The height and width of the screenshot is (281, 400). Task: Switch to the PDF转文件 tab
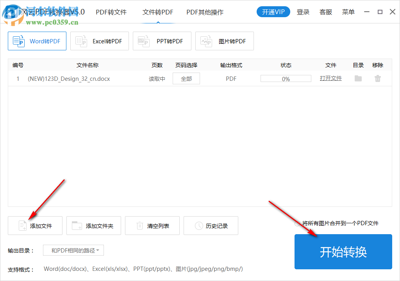(x=111, y=12)
